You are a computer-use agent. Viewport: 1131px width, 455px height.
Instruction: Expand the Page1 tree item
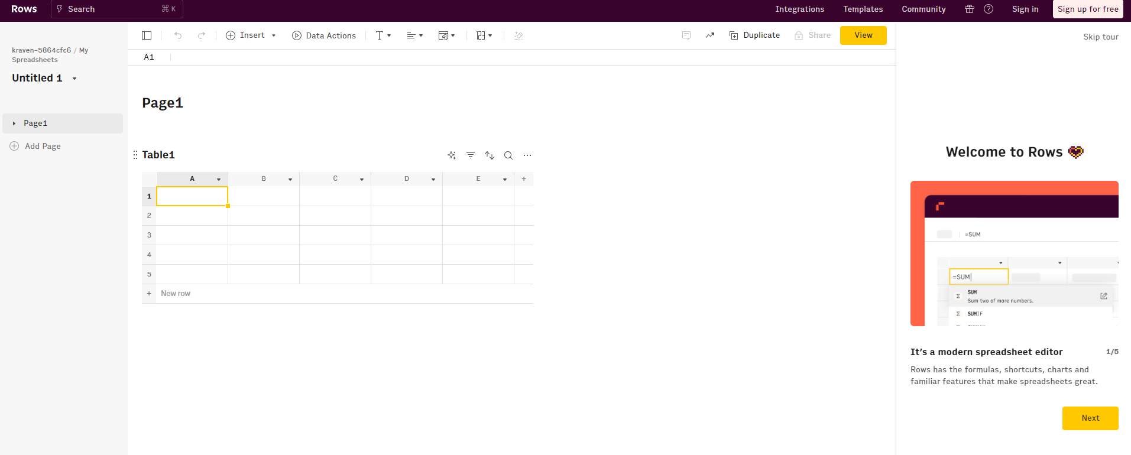[x=14, y=123]
